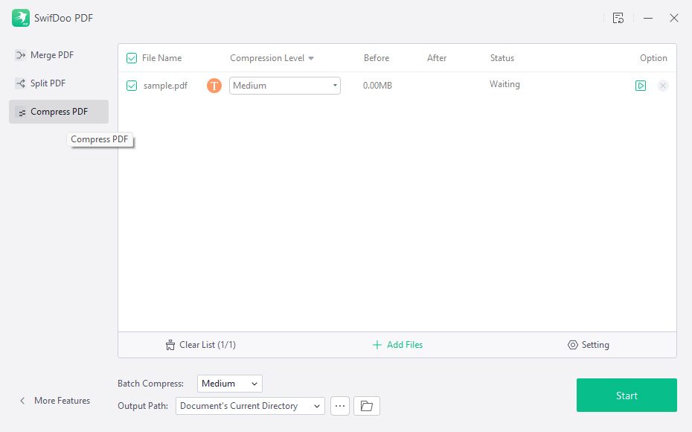This screenshot has height=432, width=692.
Task: Toggle the select-all File Name checkbox
Action: coord(132,58)
